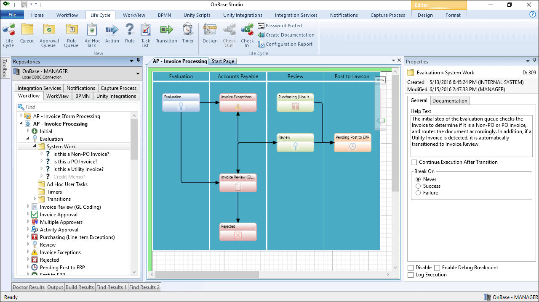The image size is (539, 302).
Task: Click the Life Cycle ribbon icon
Action: coord(9,35)
